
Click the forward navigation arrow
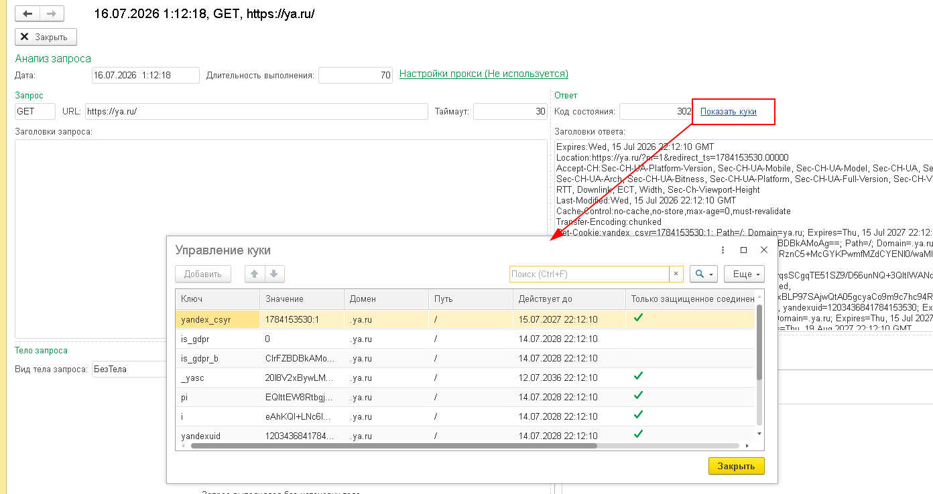pos(52,13)
